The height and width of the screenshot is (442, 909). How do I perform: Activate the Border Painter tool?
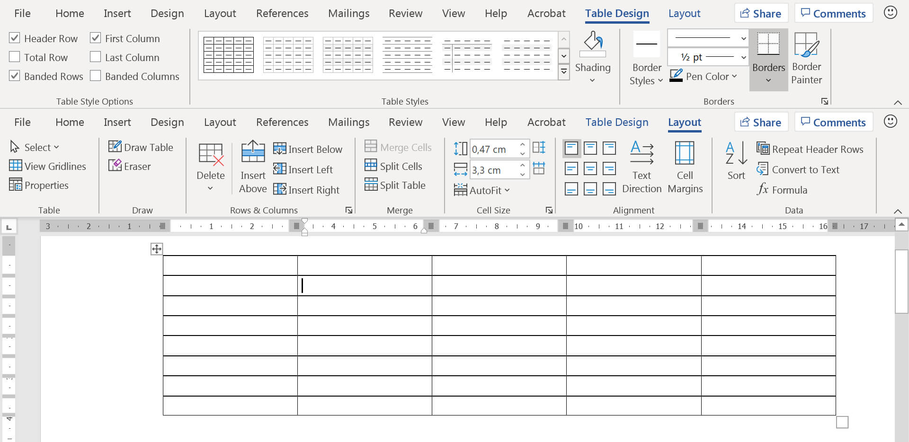click(x=807, y=59)
